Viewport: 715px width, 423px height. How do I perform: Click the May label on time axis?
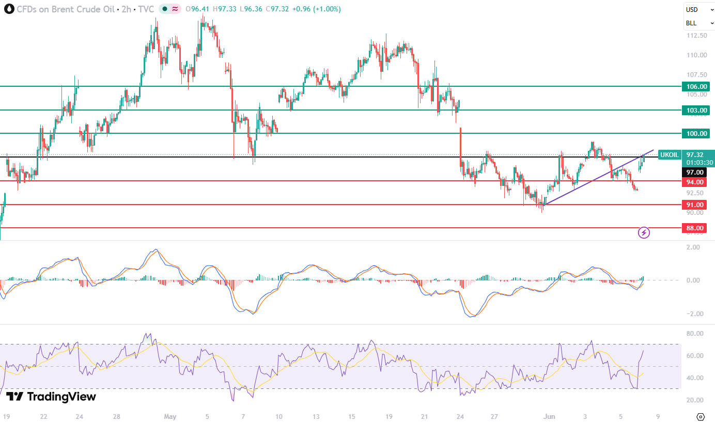point(169,416)
